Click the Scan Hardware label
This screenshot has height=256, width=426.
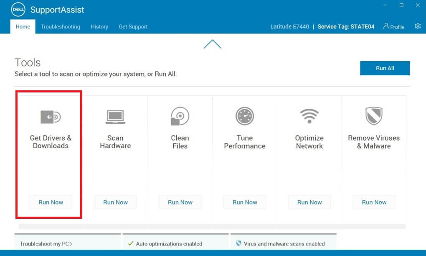[x=115, y=142]
